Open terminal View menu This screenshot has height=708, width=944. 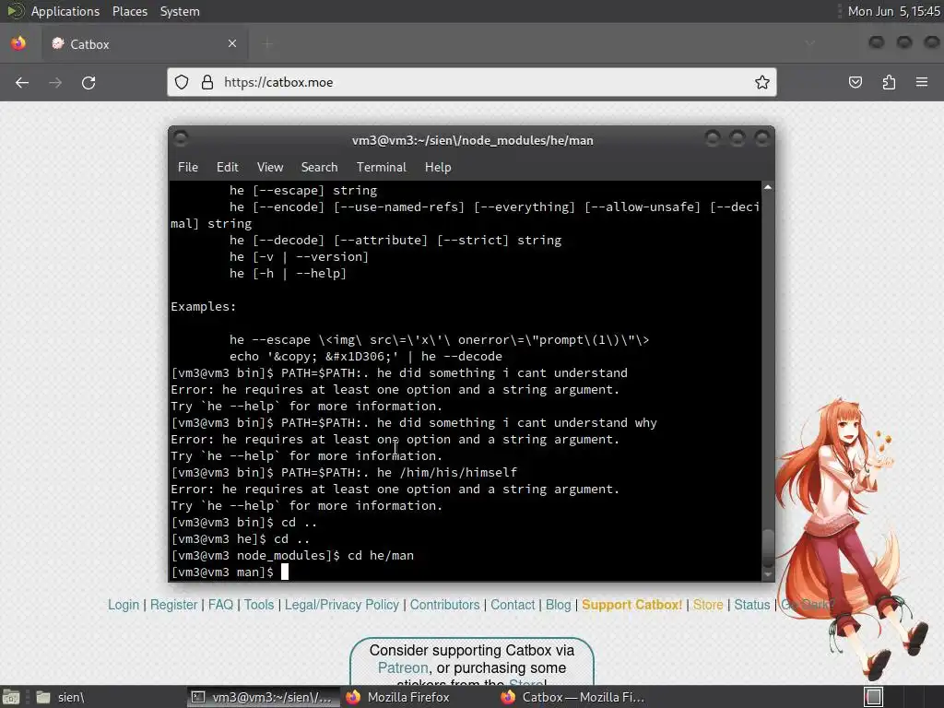click(270, 168)
